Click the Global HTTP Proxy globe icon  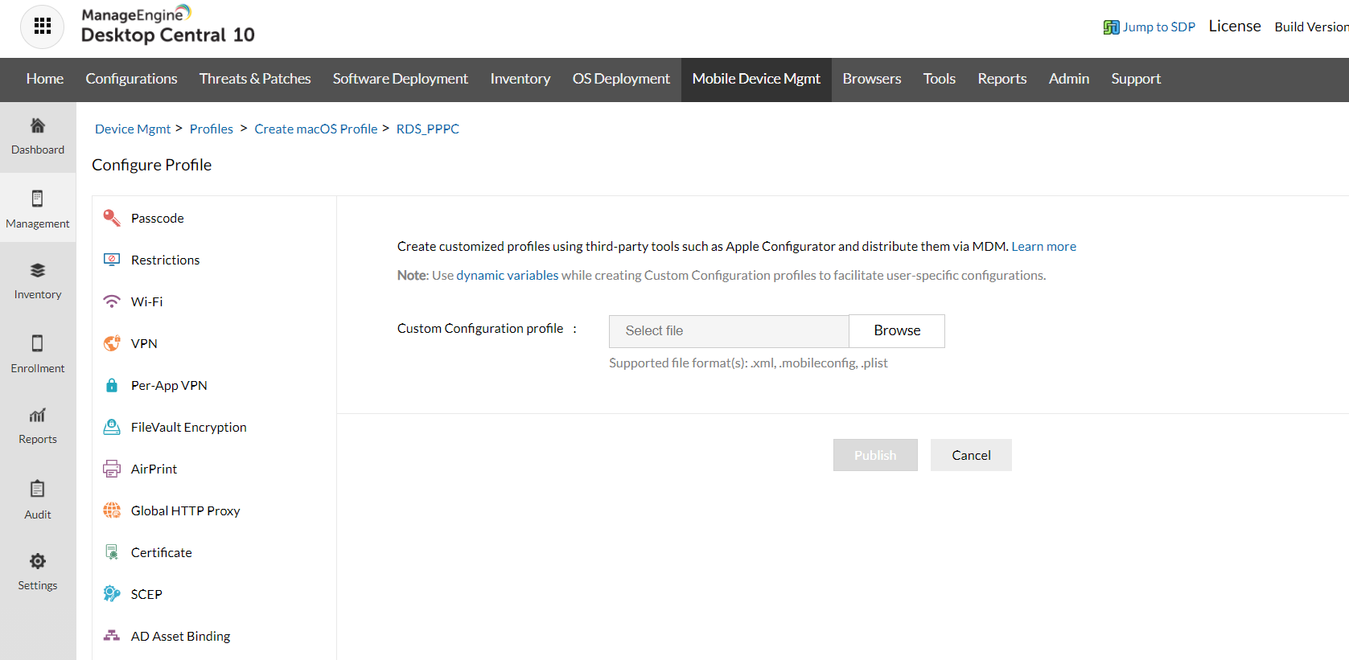[112, 510]
